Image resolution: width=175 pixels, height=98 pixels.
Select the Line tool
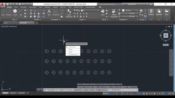(x=3, y=12)
